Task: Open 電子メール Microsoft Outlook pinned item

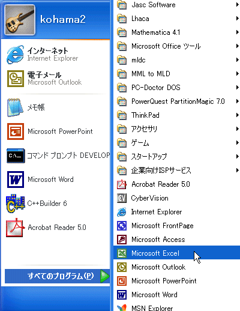Action: (56, 79)
